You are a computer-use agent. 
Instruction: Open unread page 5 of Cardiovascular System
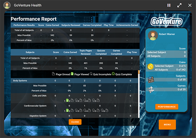[98, 110]
